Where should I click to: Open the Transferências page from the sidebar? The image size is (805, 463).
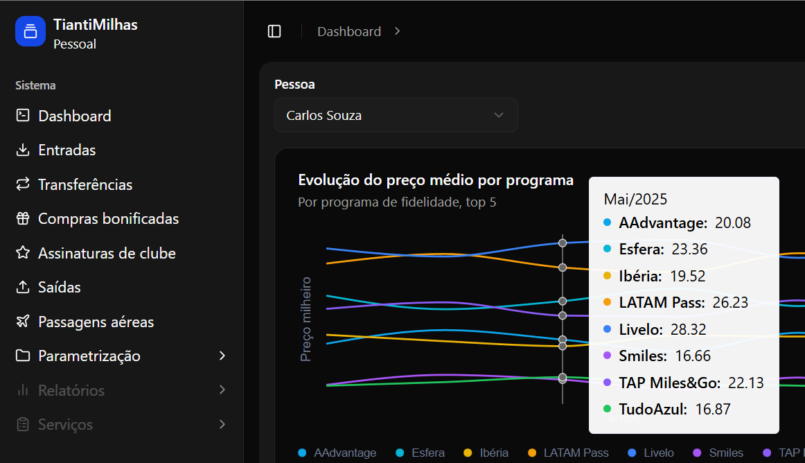(85, 184)
